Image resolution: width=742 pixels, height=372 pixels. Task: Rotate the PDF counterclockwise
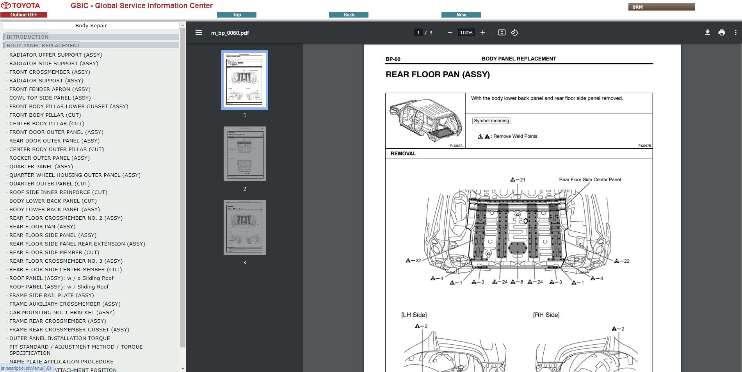pos(514,33)
